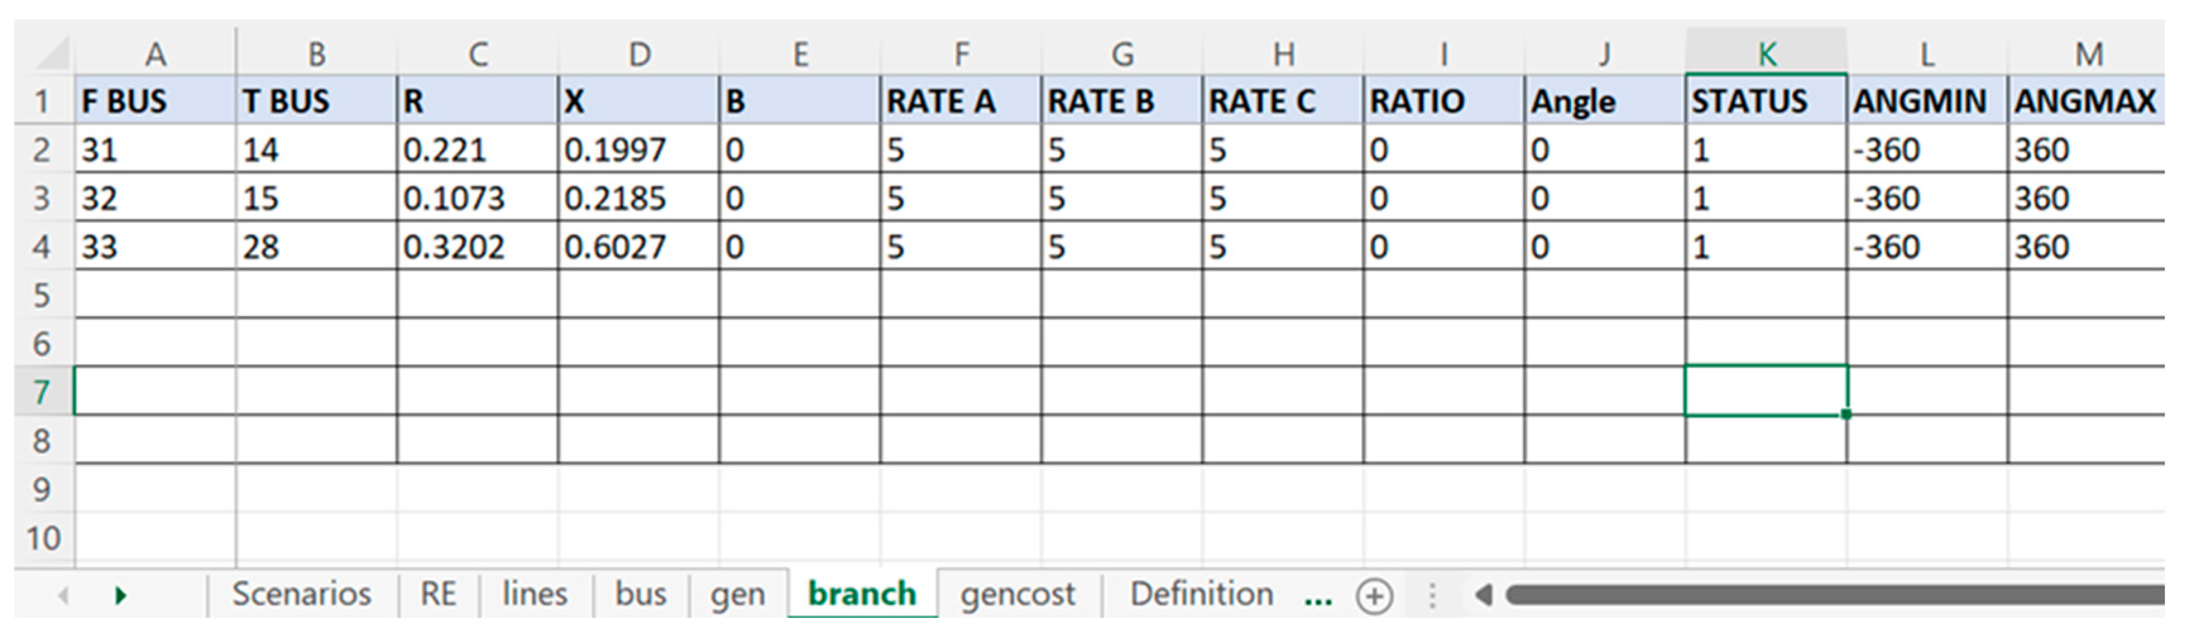The image size is (2185, 636).
Task: Click the left sheet tab navigation arrow
Action: (x=64, y=596)
